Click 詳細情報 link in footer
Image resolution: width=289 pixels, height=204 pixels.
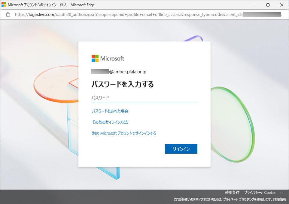[x=280, y=200]
